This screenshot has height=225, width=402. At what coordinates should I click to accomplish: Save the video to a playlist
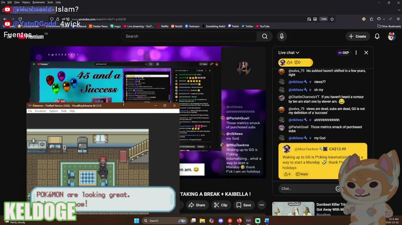244,205
